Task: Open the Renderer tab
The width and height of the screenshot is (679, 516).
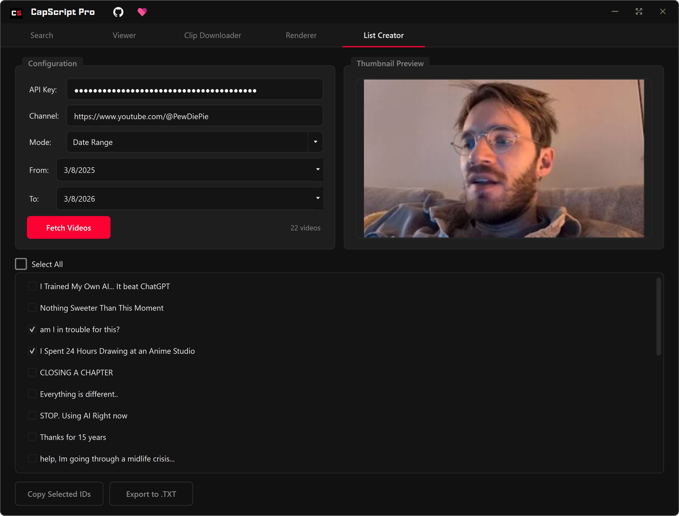Action: 301,35
